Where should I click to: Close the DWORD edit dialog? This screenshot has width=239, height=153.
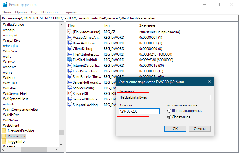tap(209, 82)
